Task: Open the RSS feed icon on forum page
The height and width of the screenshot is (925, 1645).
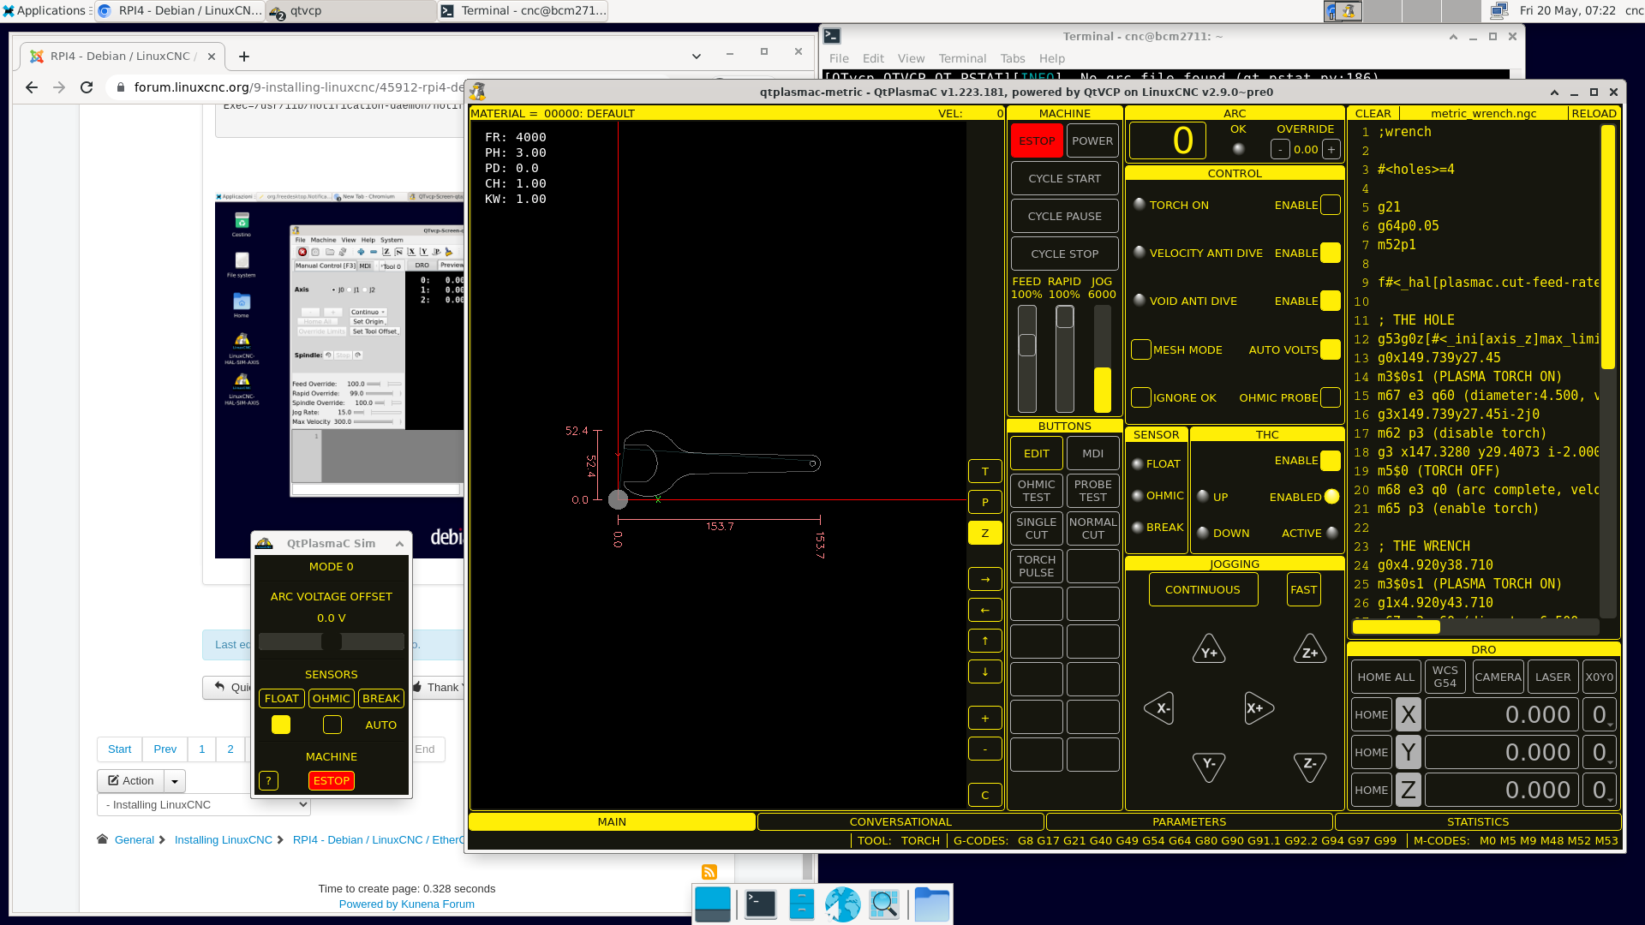Action: point(709,872)
